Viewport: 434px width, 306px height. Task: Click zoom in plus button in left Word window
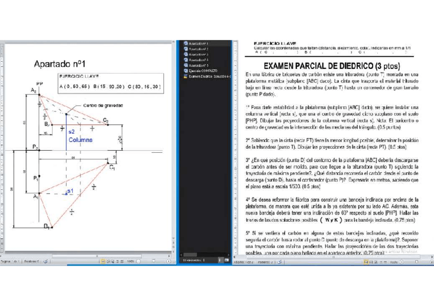pyautogui.click(x=168, y=261)
